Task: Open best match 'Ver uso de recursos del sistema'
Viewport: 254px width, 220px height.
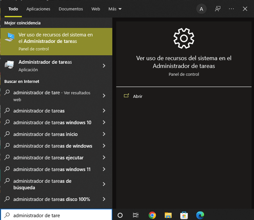Action: [56, 41]
